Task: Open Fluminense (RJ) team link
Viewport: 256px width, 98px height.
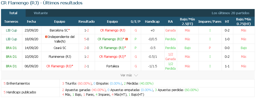Action: coord(60,57)
